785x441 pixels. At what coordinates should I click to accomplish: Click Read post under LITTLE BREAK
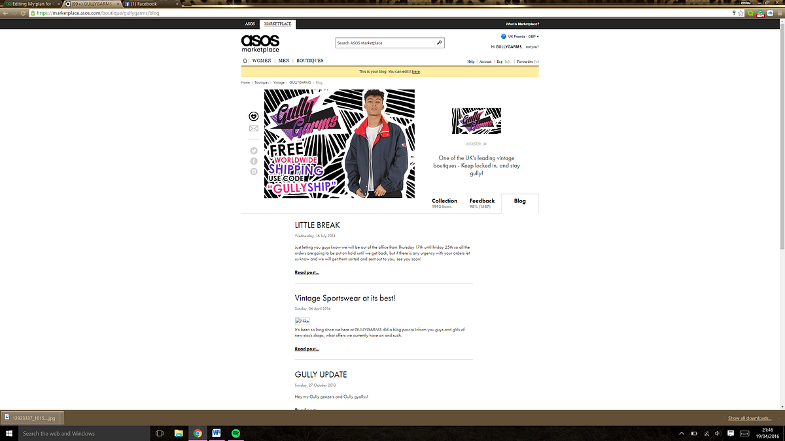point(307,272)
